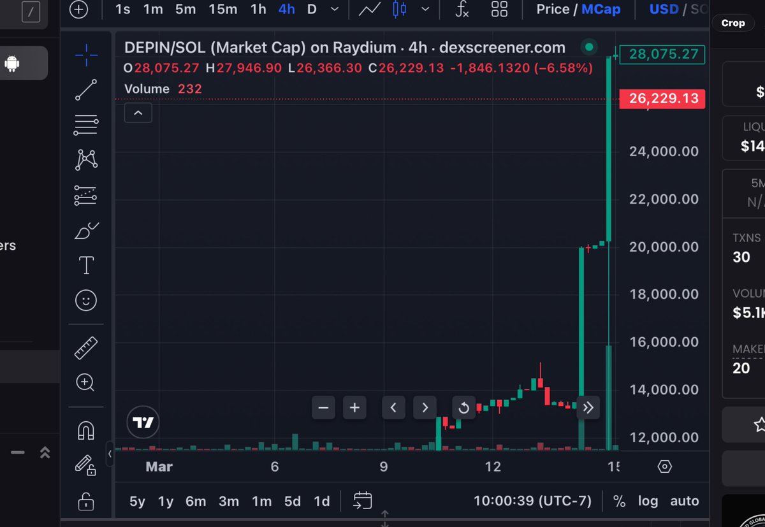Open the chart layout grid selector
The width and height of the screenshot is (765, 527).
pyautogui.click(x=499, y=9)
